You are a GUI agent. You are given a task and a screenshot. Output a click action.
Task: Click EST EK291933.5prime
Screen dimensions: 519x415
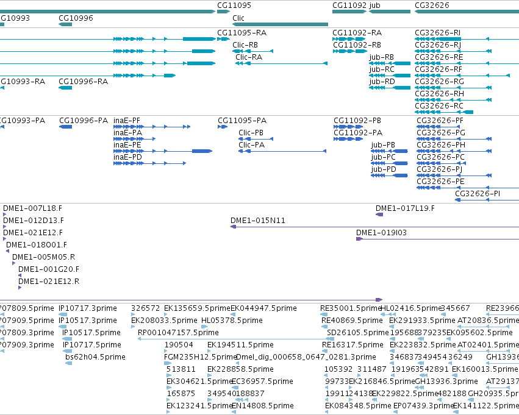point(423,321)
